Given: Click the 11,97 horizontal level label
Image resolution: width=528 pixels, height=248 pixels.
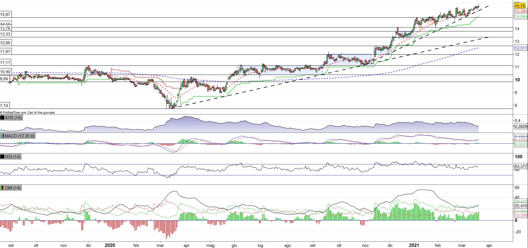Looking at the screenshot, I should click(5, 52).
